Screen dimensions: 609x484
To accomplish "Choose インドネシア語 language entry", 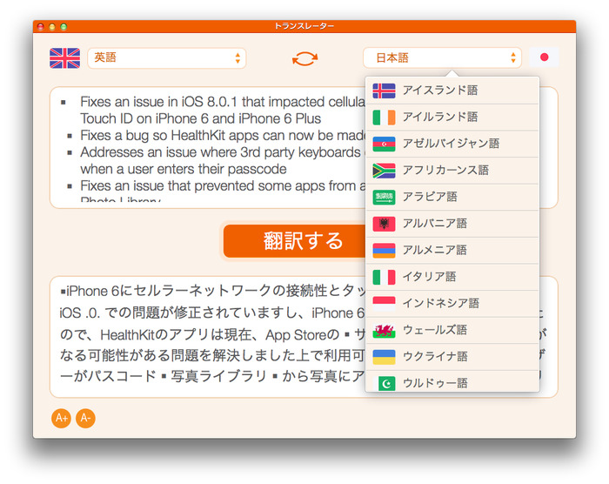I will [x=452, y=304].
